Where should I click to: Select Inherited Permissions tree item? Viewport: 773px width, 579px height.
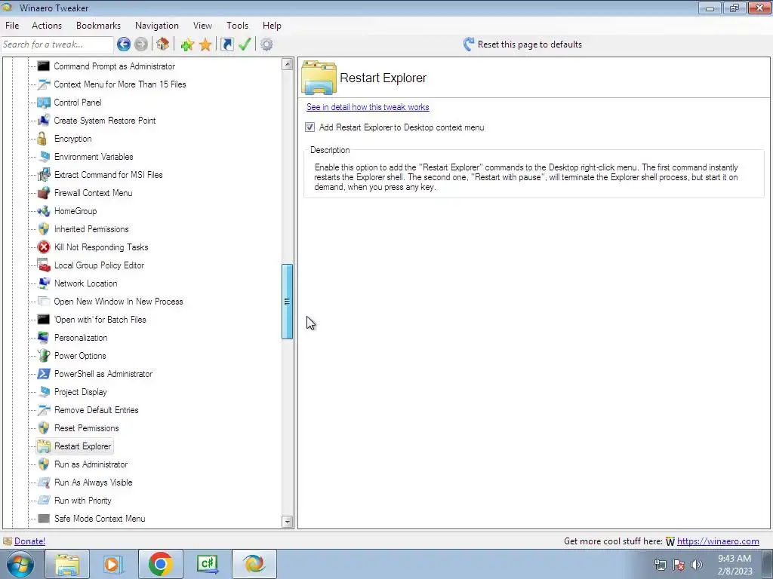click(x=91, y=229)
